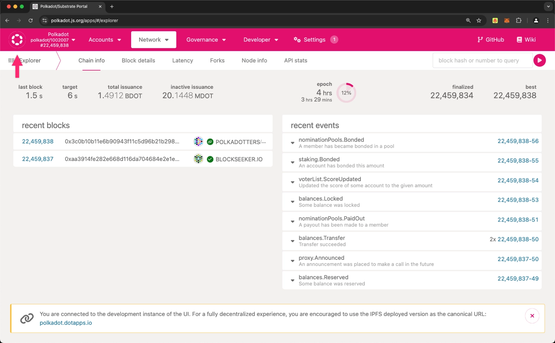
Task: Open the browser extensions puzzle icon
Action: point(519,21)
